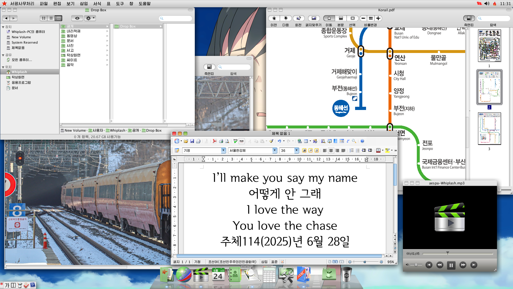Open the print preview icon

point(227,141)
